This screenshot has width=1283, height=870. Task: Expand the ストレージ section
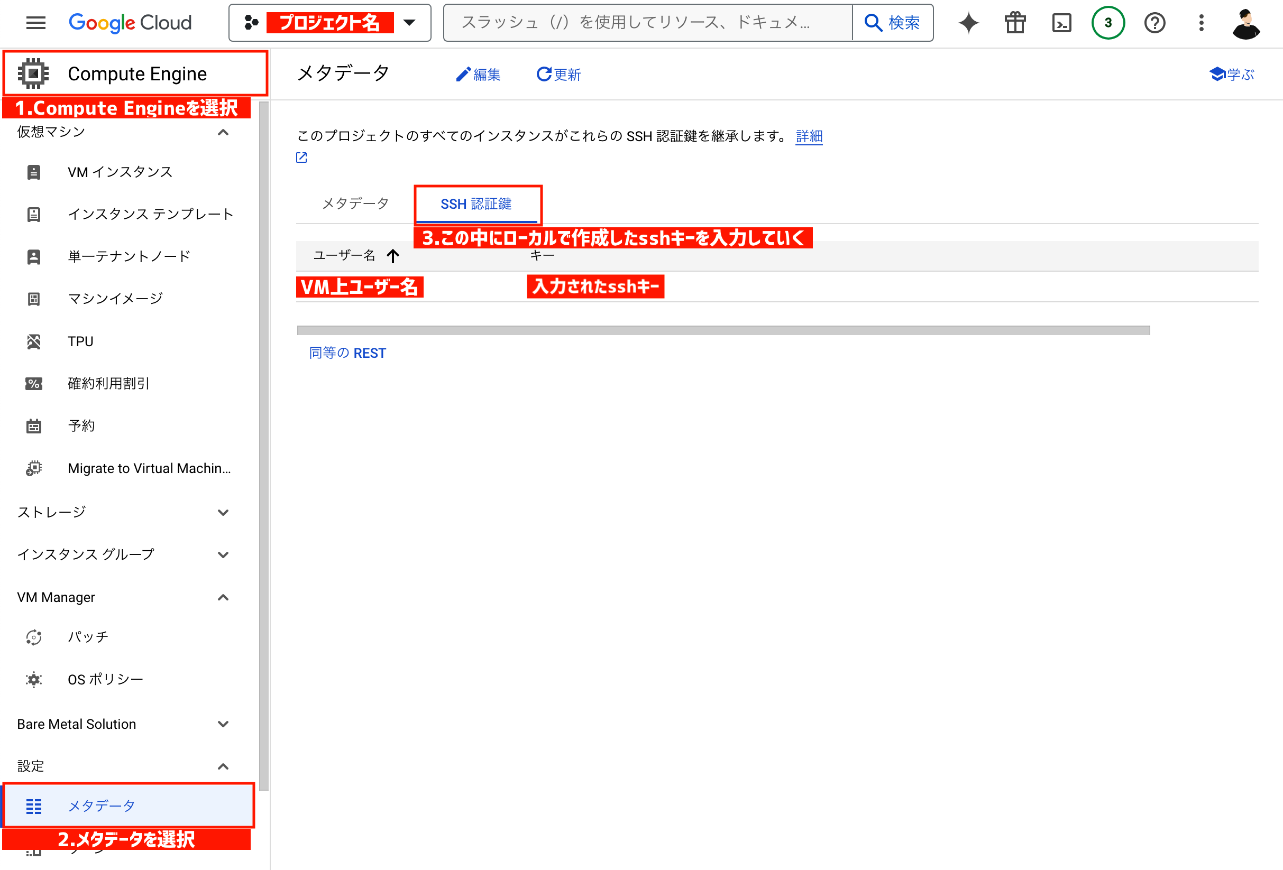[223, 513]
